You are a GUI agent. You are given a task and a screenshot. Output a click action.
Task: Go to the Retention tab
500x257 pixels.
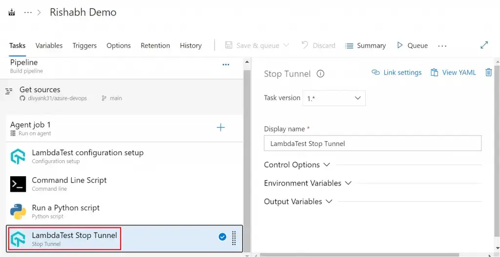click(155, 45)
